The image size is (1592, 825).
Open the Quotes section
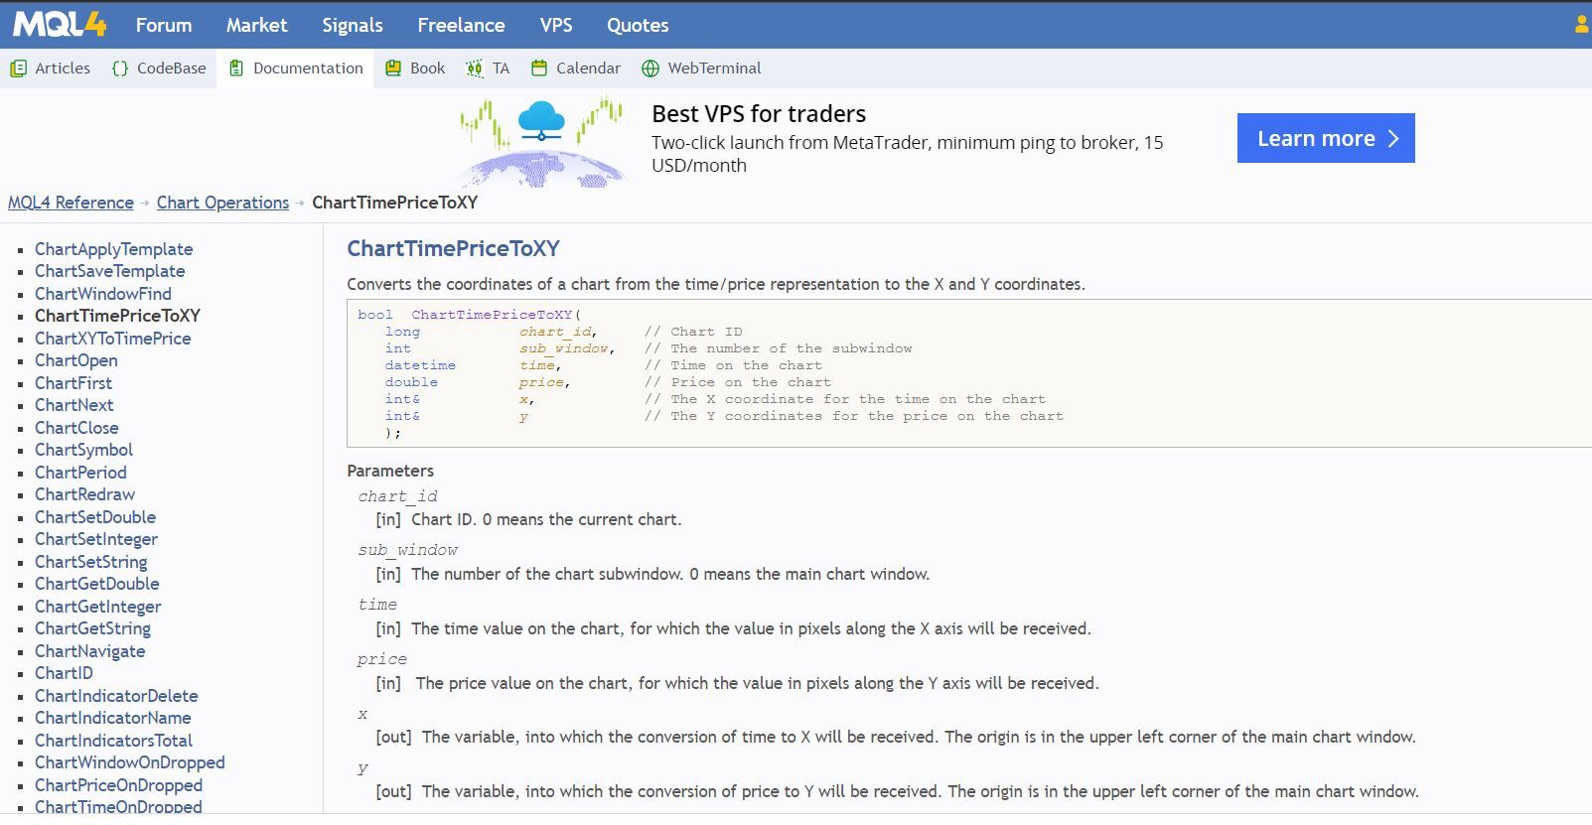point(638,25)
